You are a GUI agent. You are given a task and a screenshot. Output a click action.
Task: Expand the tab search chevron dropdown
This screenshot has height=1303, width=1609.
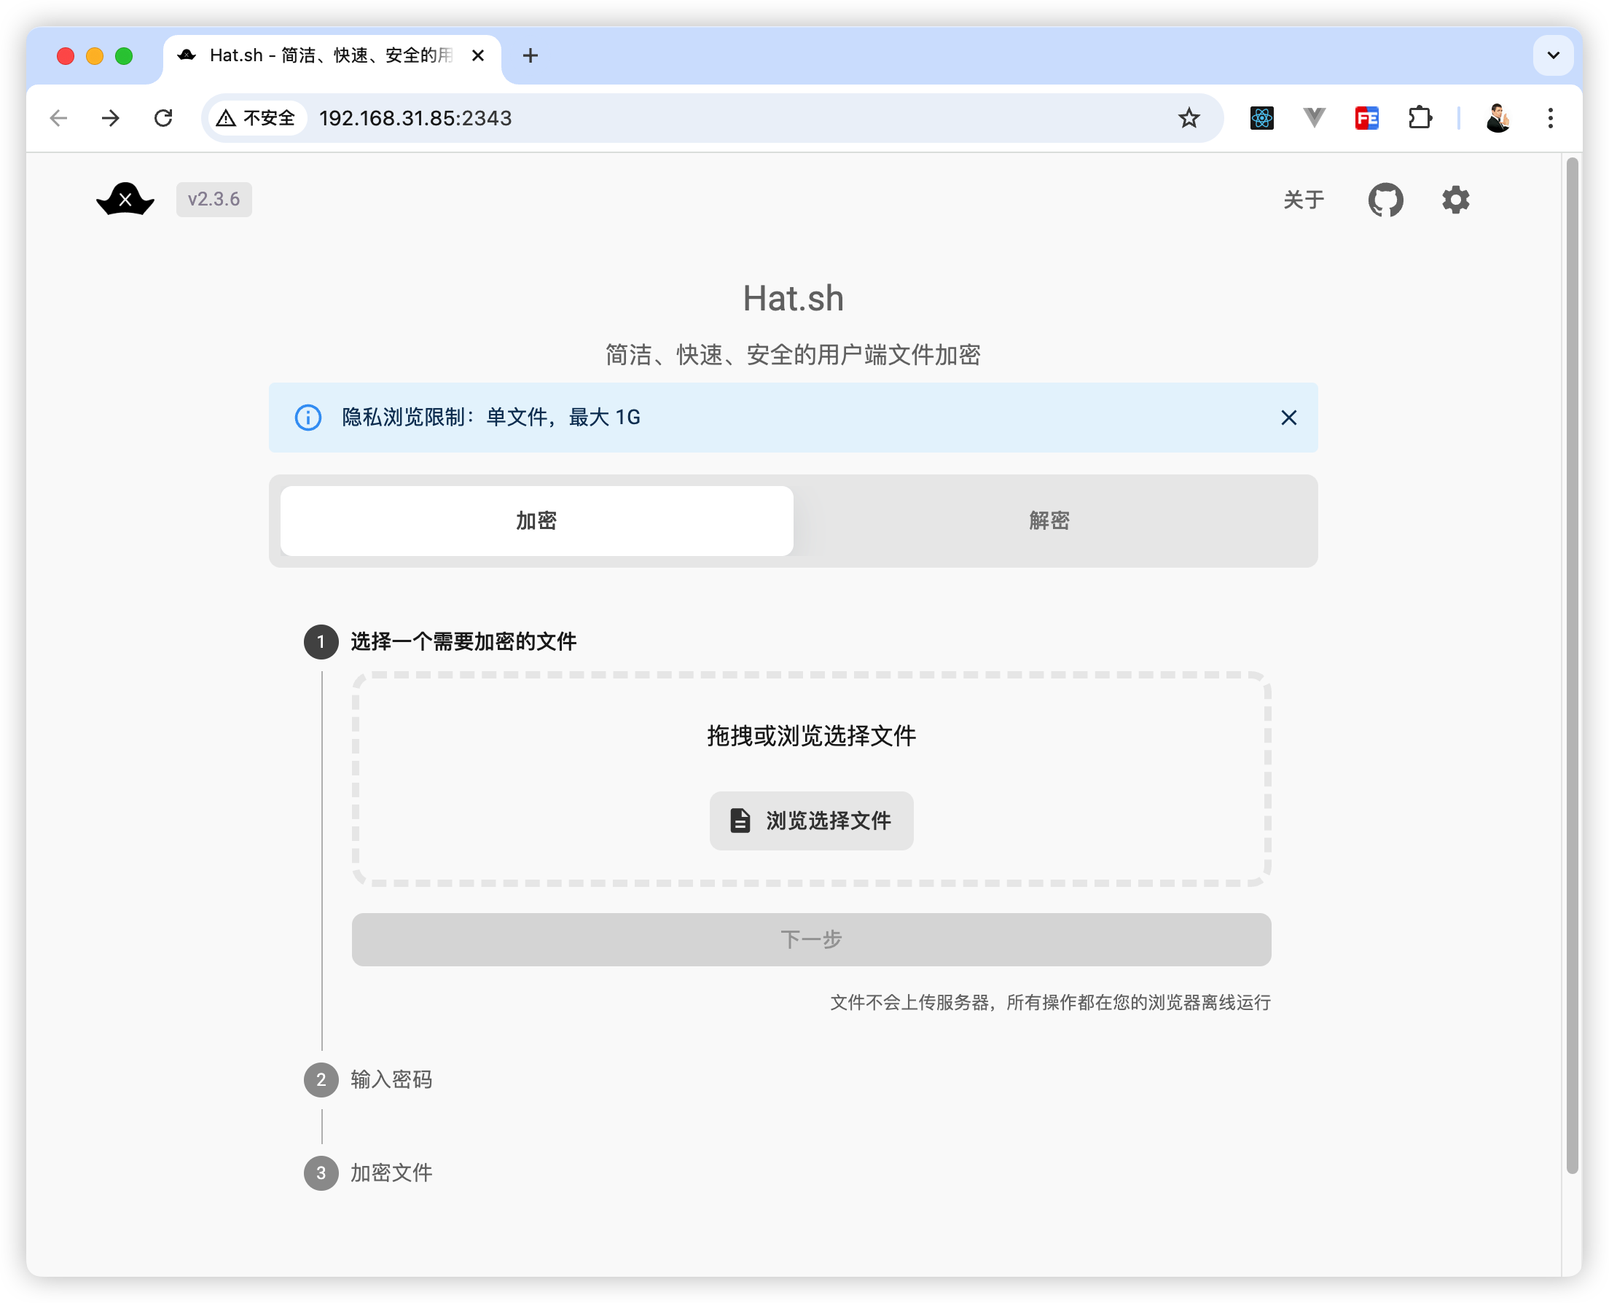[1553, 55]
